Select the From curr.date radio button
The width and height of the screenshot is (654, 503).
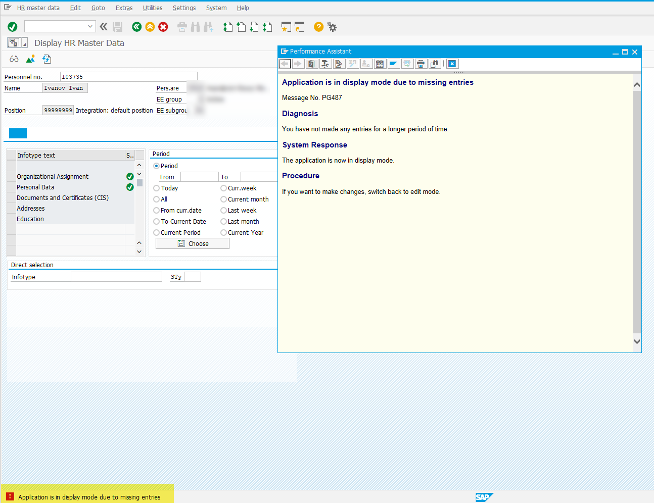156,210
